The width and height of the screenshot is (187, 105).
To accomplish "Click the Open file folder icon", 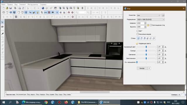I will [x=7, y=8].
